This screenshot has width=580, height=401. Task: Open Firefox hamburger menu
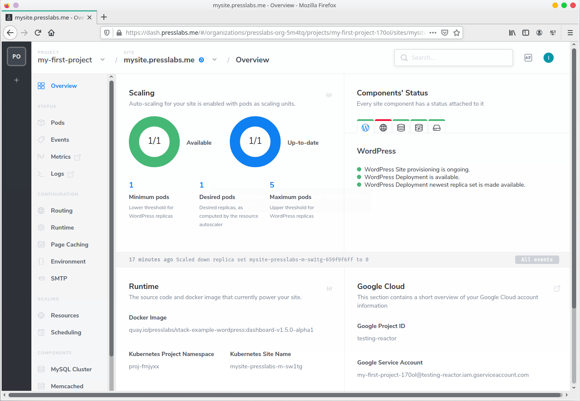tap(570, 33)
